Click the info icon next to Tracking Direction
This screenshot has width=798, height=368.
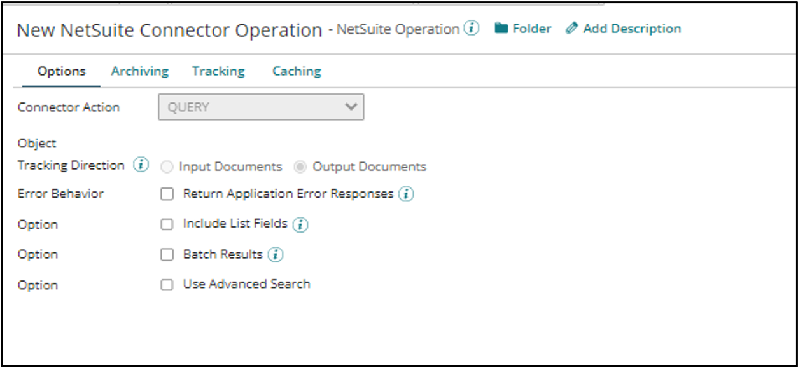point(141,165)
